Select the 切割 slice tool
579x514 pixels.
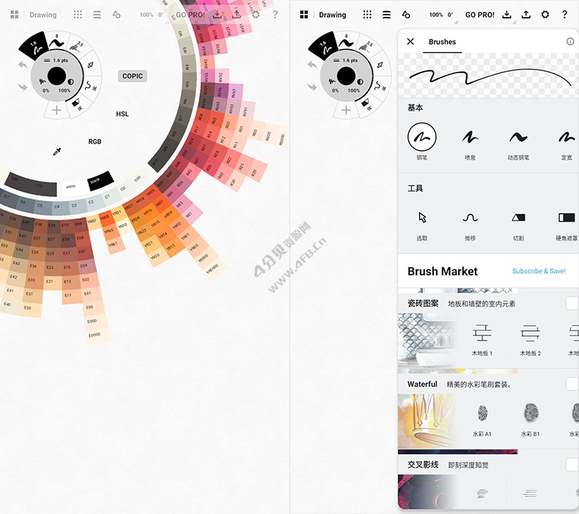(518, 217)
